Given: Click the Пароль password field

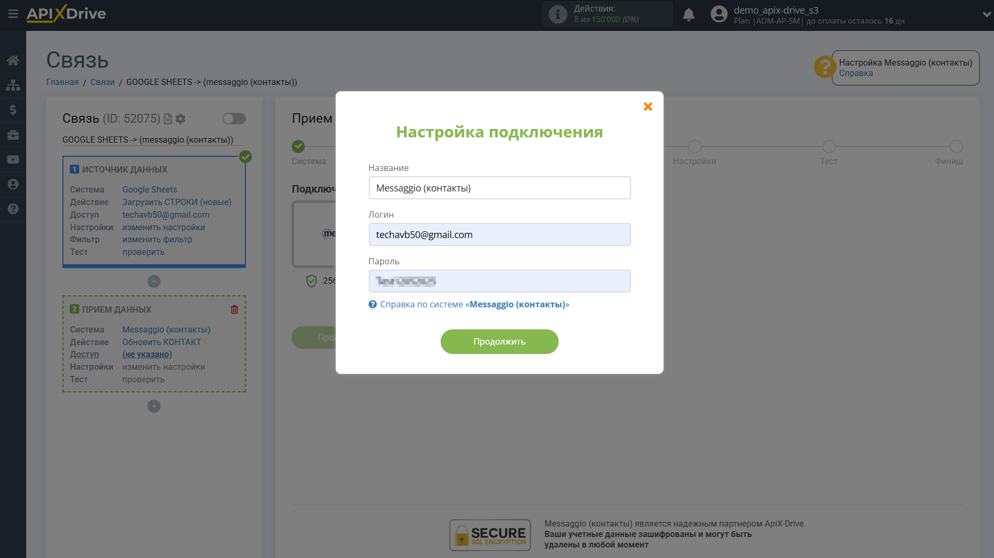Looking at the screenshot, I should tap(499, 281).
